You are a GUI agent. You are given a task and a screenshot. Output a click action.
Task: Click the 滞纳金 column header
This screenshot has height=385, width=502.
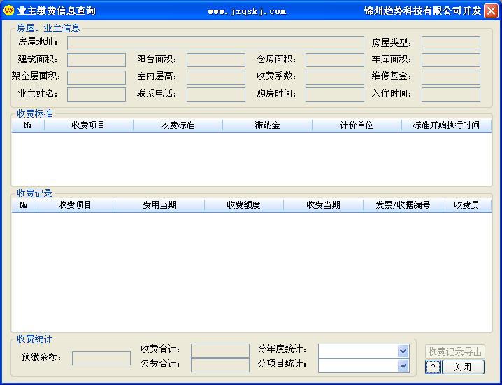tap(267, 125)
